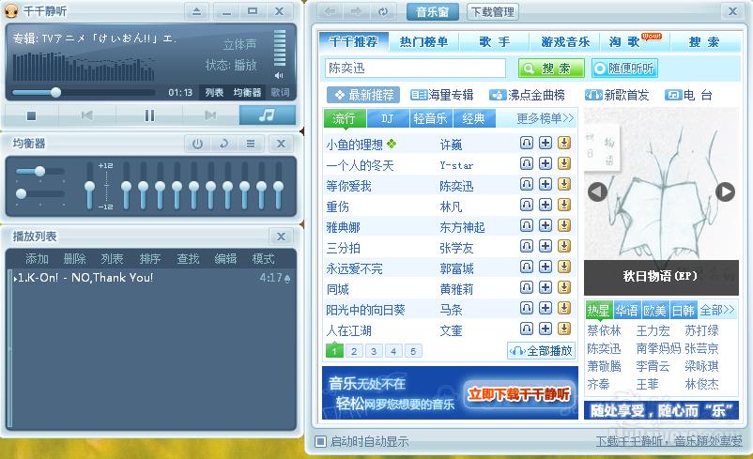Click the green 搜索 button
Image resolution: width=753 pixels, height=459 pixels.
click(550, 69)
